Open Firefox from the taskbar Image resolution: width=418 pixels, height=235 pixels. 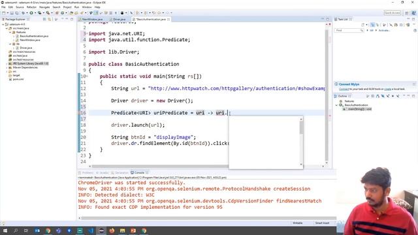coord(112,230)
